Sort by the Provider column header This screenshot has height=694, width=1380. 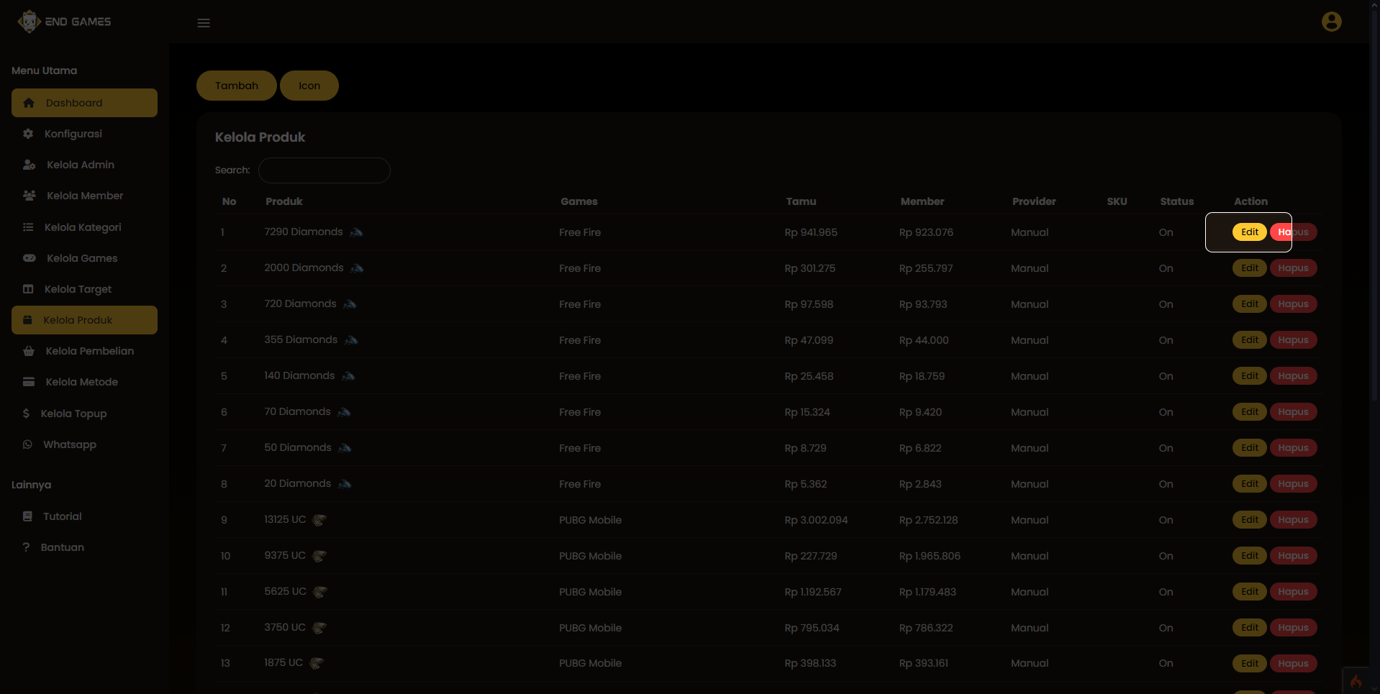point(1034,201)
